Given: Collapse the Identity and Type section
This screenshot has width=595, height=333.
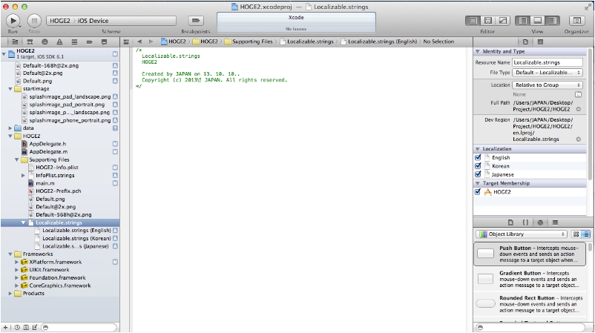Looking at the screenshot, I should point(478,51).
